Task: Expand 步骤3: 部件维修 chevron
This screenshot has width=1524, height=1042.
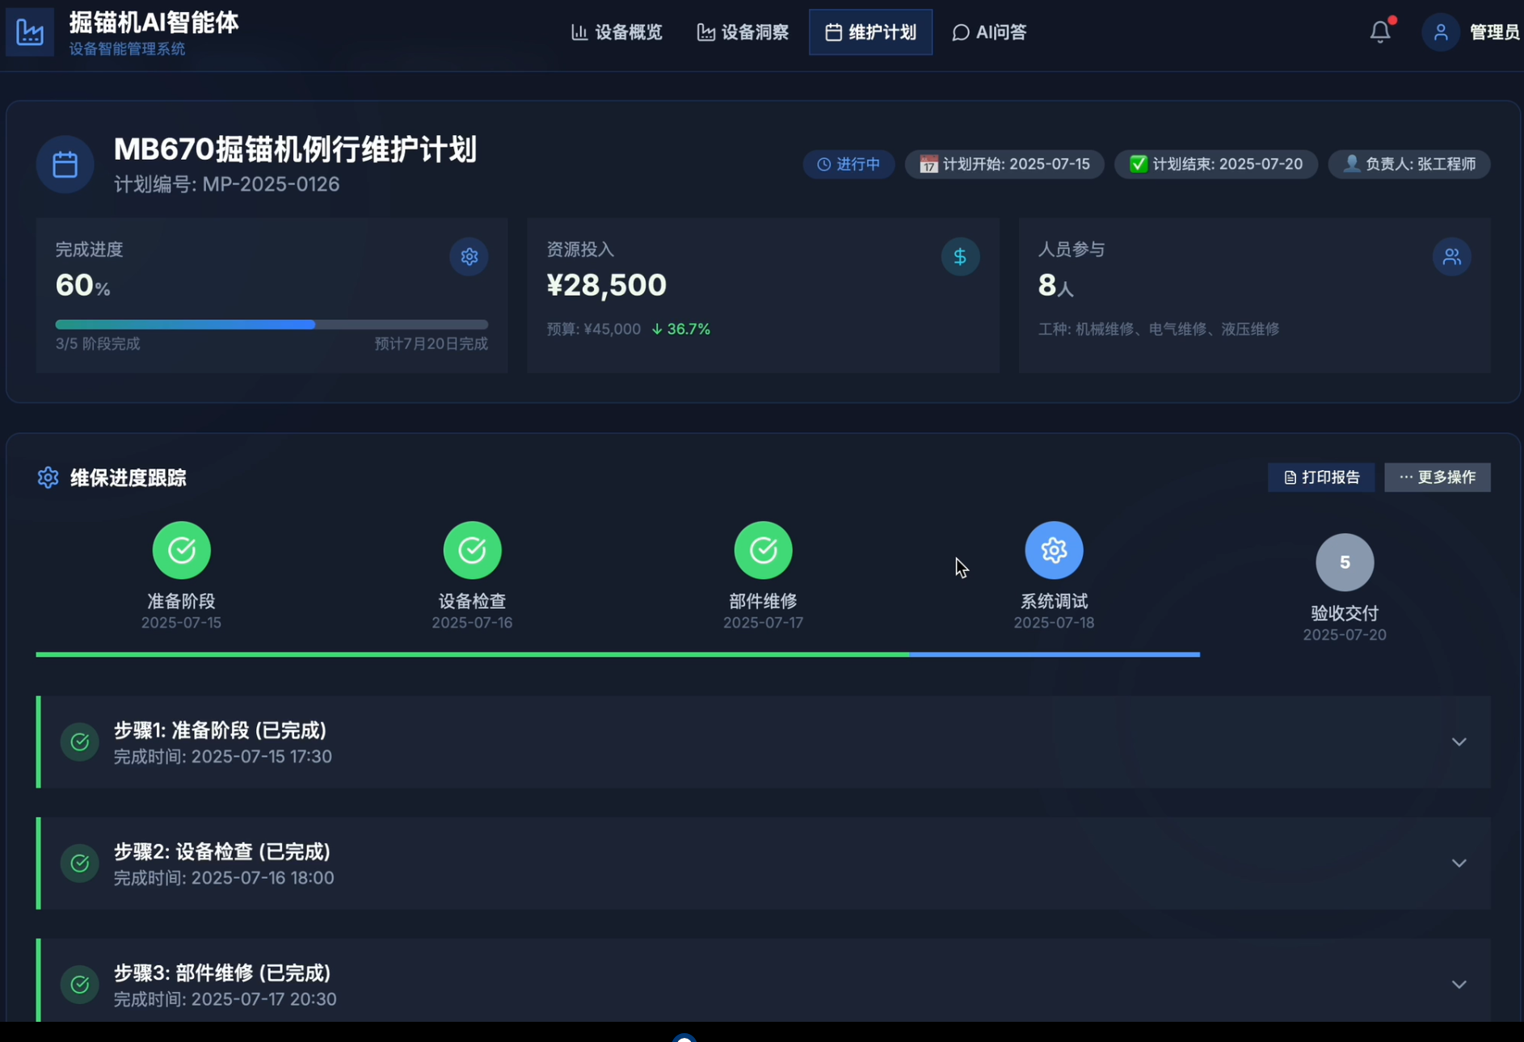Action: tap(1459, 984)
